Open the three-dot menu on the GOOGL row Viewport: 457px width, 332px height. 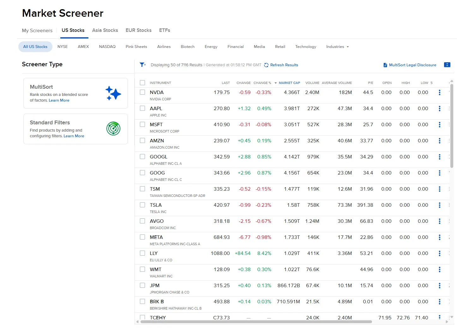click(x=440, y=157)
